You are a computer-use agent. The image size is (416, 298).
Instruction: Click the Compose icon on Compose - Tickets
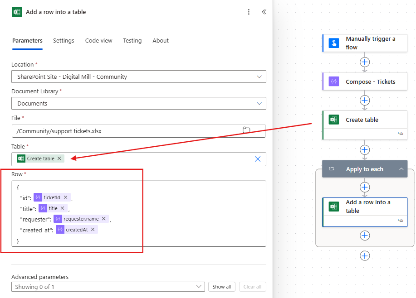[x=333, y=81]
